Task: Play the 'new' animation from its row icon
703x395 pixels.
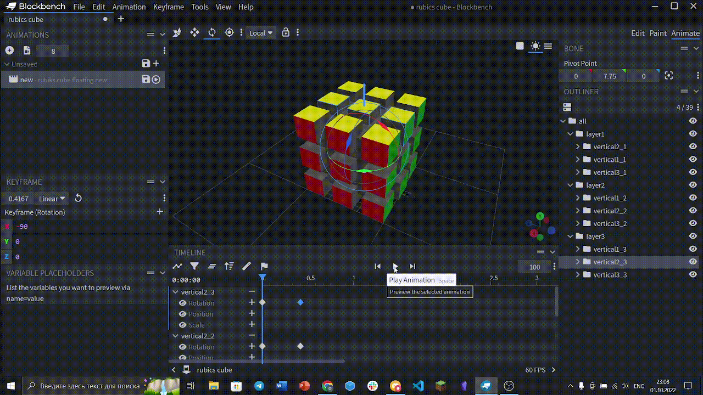Action: point(157,80)
